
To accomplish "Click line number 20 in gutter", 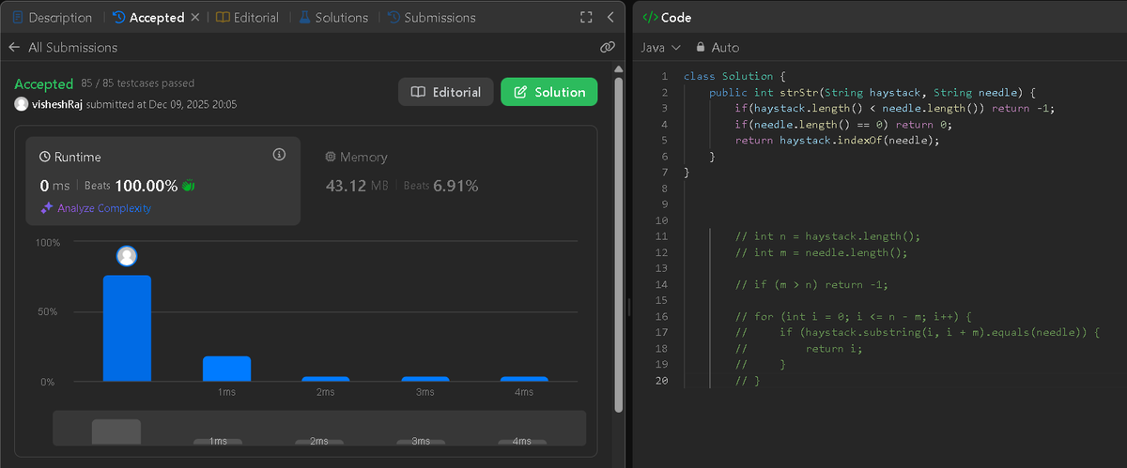I will 662,380.
